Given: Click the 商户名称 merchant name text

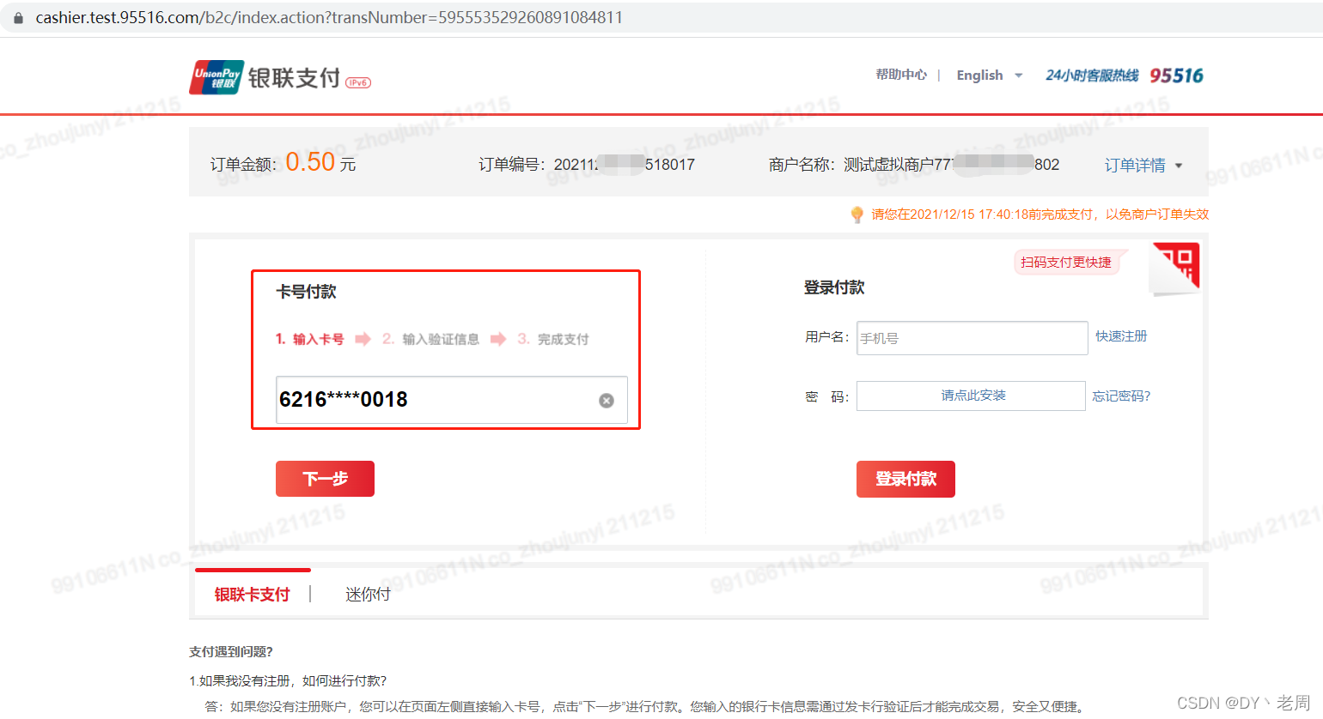Looking at the screenshot, I should (x=914, y=165).
